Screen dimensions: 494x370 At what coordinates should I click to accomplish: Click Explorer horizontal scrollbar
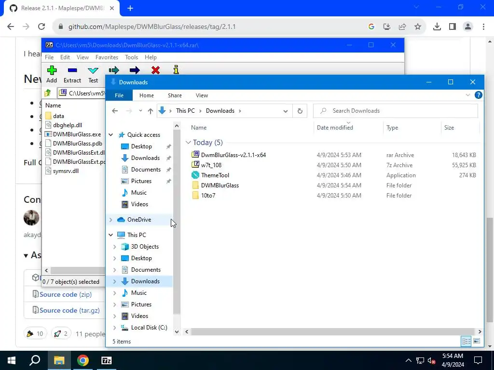(x=333, y=331)
